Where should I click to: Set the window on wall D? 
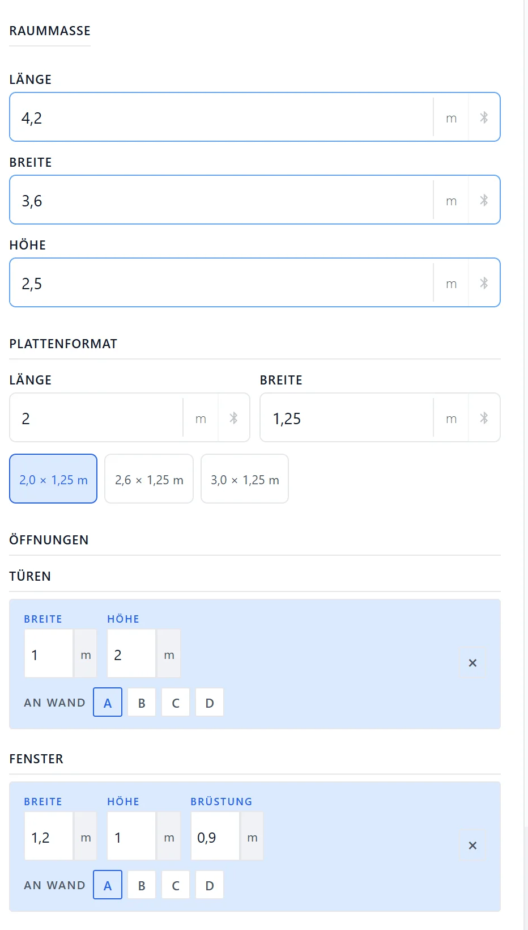click(x=210, y=885)
